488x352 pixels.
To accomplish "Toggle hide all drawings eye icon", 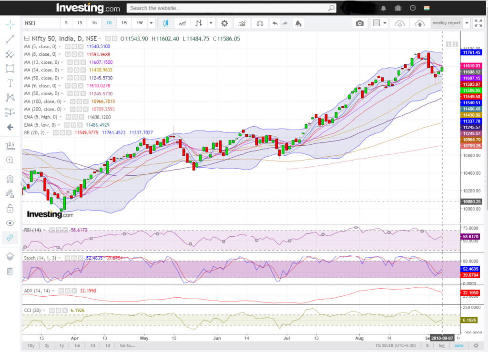I will [10, 223].
